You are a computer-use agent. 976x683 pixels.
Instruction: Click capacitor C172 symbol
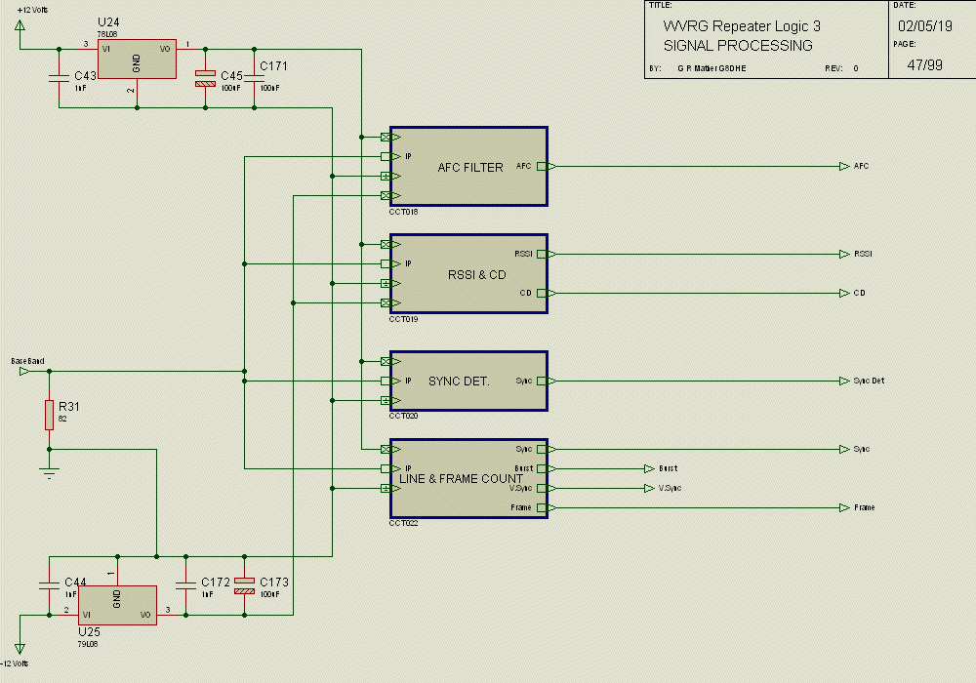tap(185, 585)
